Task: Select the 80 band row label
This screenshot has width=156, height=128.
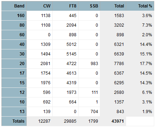Action: (x=14, y=25)
